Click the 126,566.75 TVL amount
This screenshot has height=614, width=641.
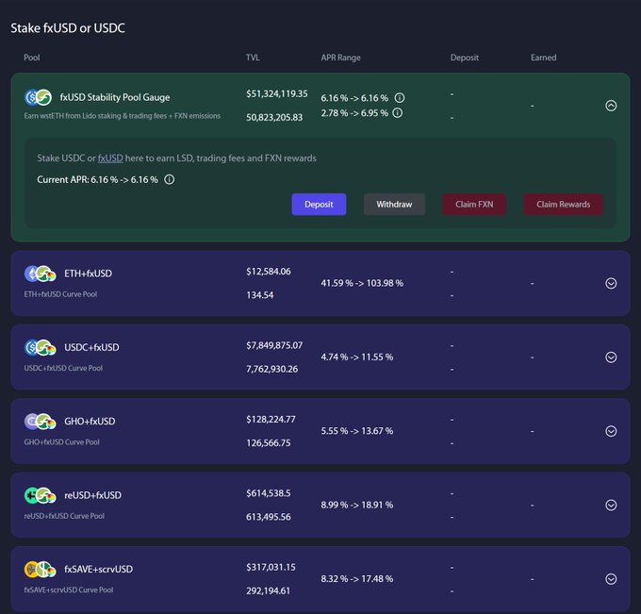268,443
